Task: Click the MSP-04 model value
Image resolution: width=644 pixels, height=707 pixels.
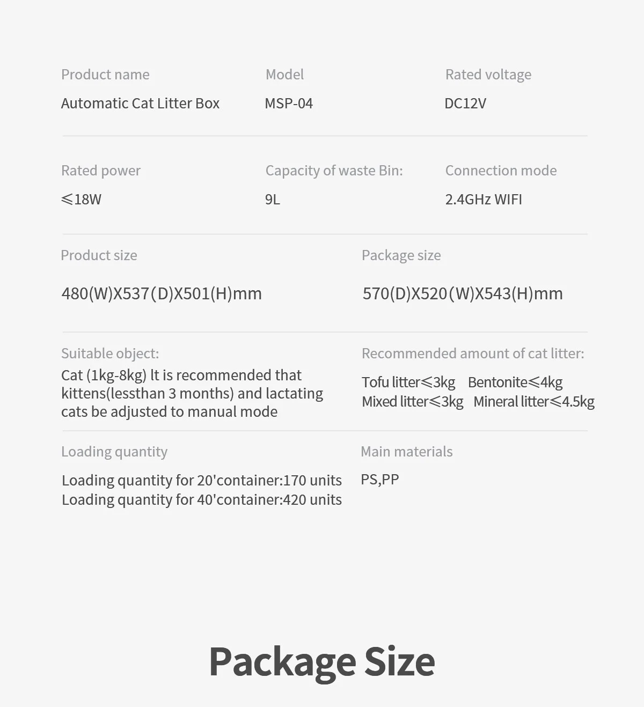Action: pyautogui.click(x=289, y=103)
